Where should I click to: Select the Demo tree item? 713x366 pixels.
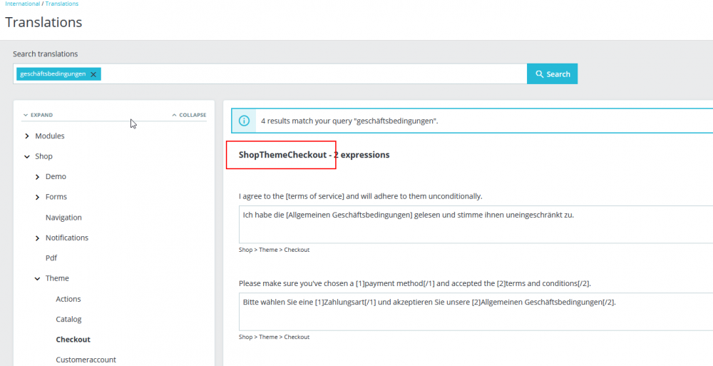[x=56, y=176]
